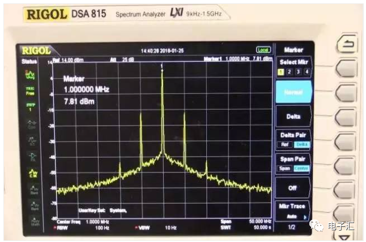
Task: Click the UserKey Set: System text
Action: pyautogui.click(x=103, y=210)
